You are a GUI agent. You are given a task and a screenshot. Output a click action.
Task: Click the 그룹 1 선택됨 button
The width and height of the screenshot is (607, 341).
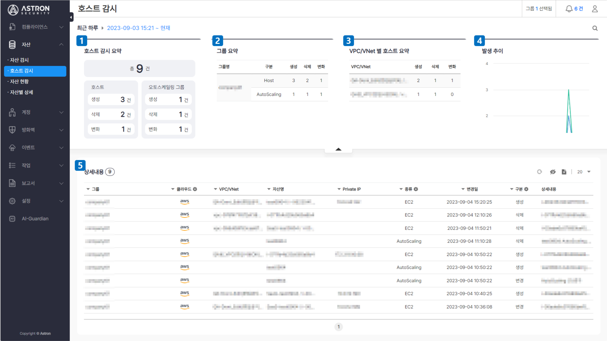coord(539,9)
